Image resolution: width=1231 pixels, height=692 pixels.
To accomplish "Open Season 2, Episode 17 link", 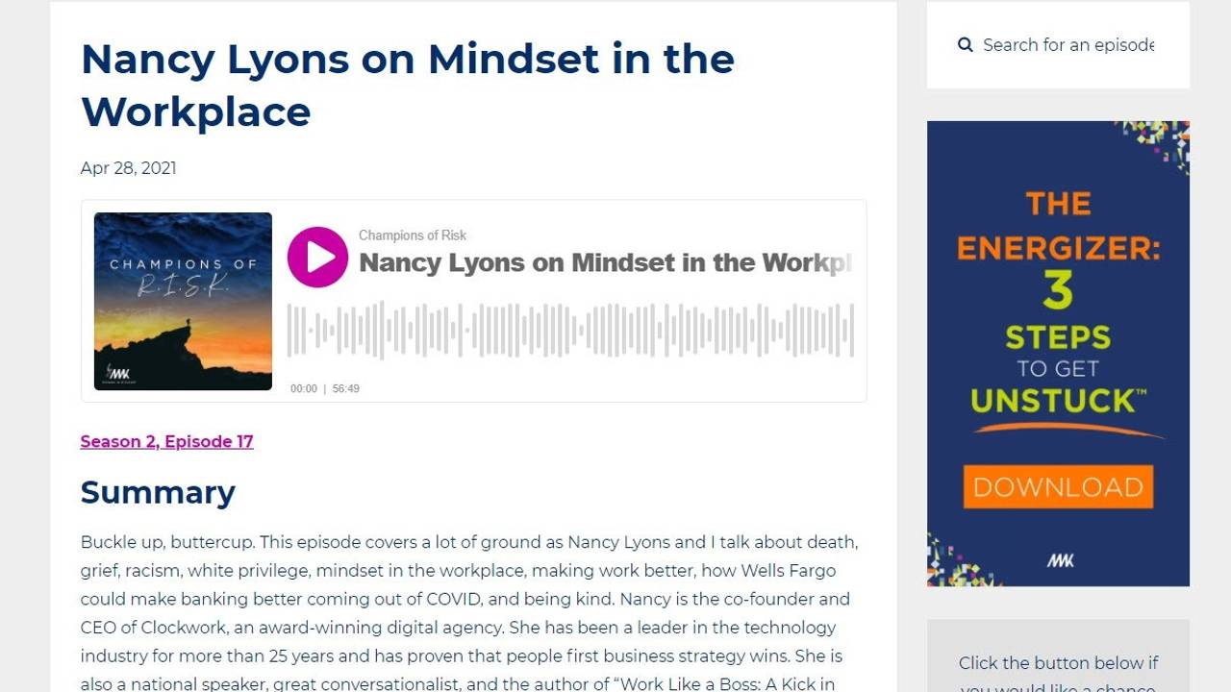I will [166, 441].
